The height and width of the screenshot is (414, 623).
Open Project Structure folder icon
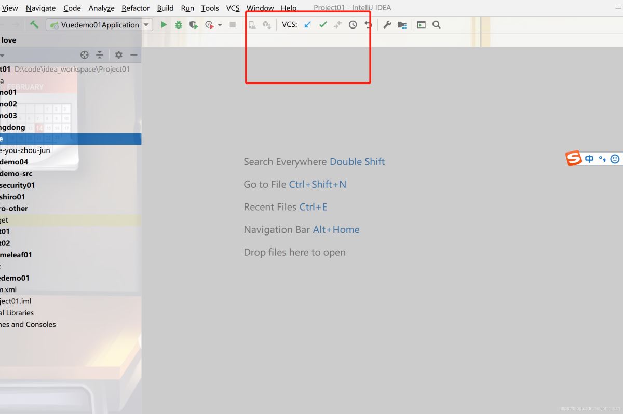[402, 24]
